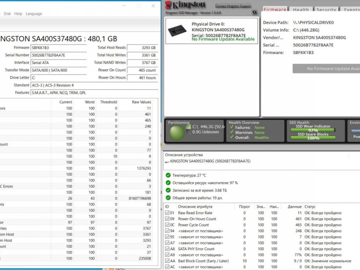Click the checkmark next to Overall
Viewport: 360px width, 270px height.
232,137
